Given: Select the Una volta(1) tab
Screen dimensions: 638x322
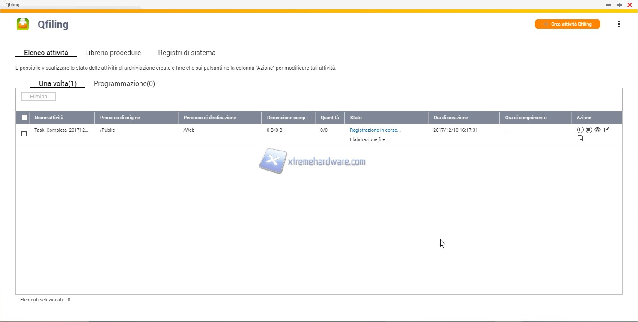Looking at the screenshot, I should [58, 84].
